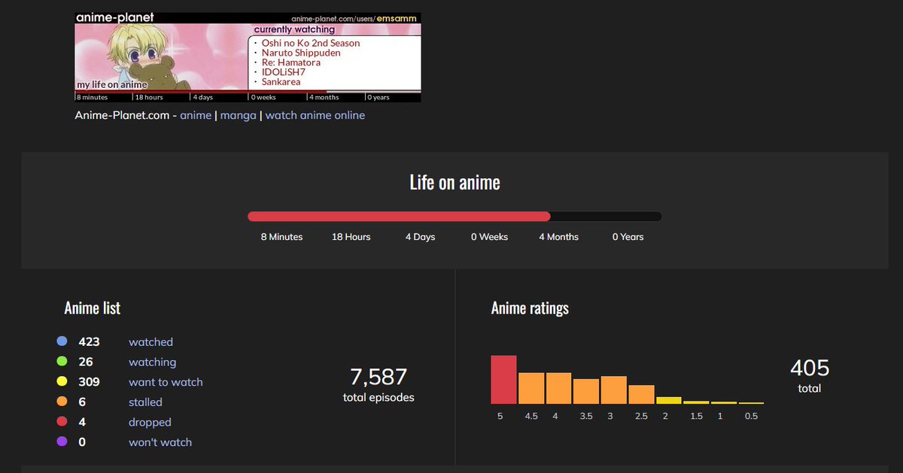Click the 4.5 rating bar in chart
The height and width of the screenshot is (473, 903).
[x=531, y=388]
